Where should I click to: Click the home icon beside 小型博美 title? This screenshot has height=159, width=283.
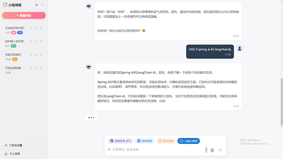coord(37,5)
